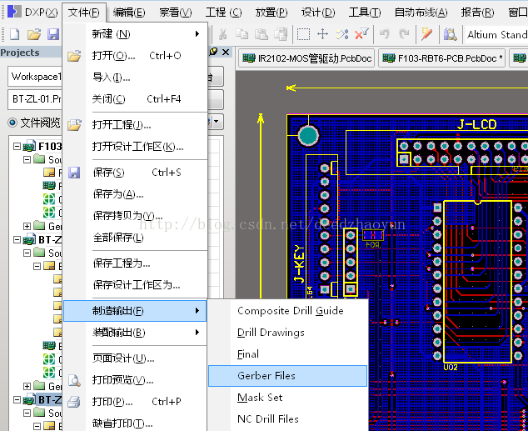Screen dimensions: 528x431
Task: Click the Redo arrow icon
Action: [x=404, y=34]
